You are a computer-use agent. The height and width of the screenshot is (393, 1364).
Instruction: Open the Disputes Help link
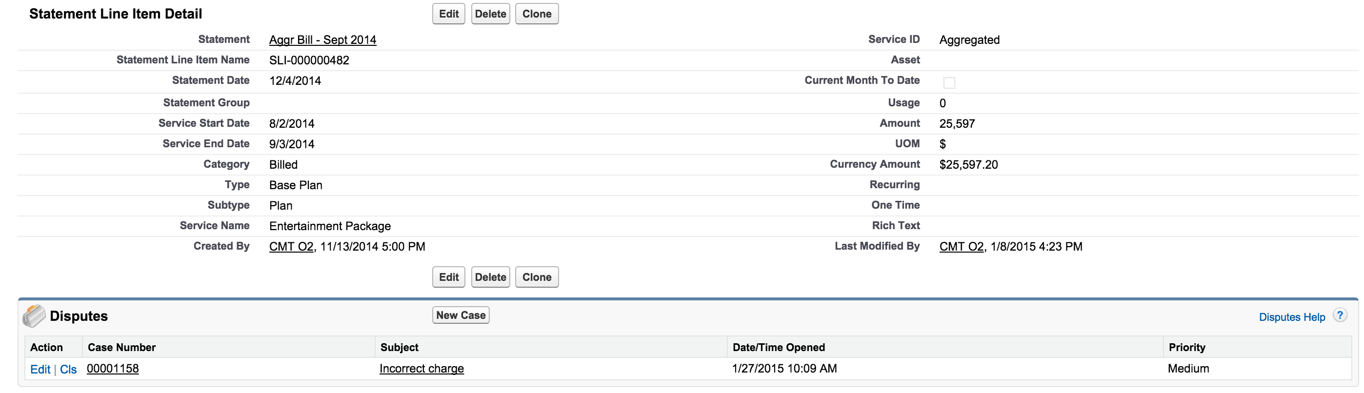tap(1292, 317)
